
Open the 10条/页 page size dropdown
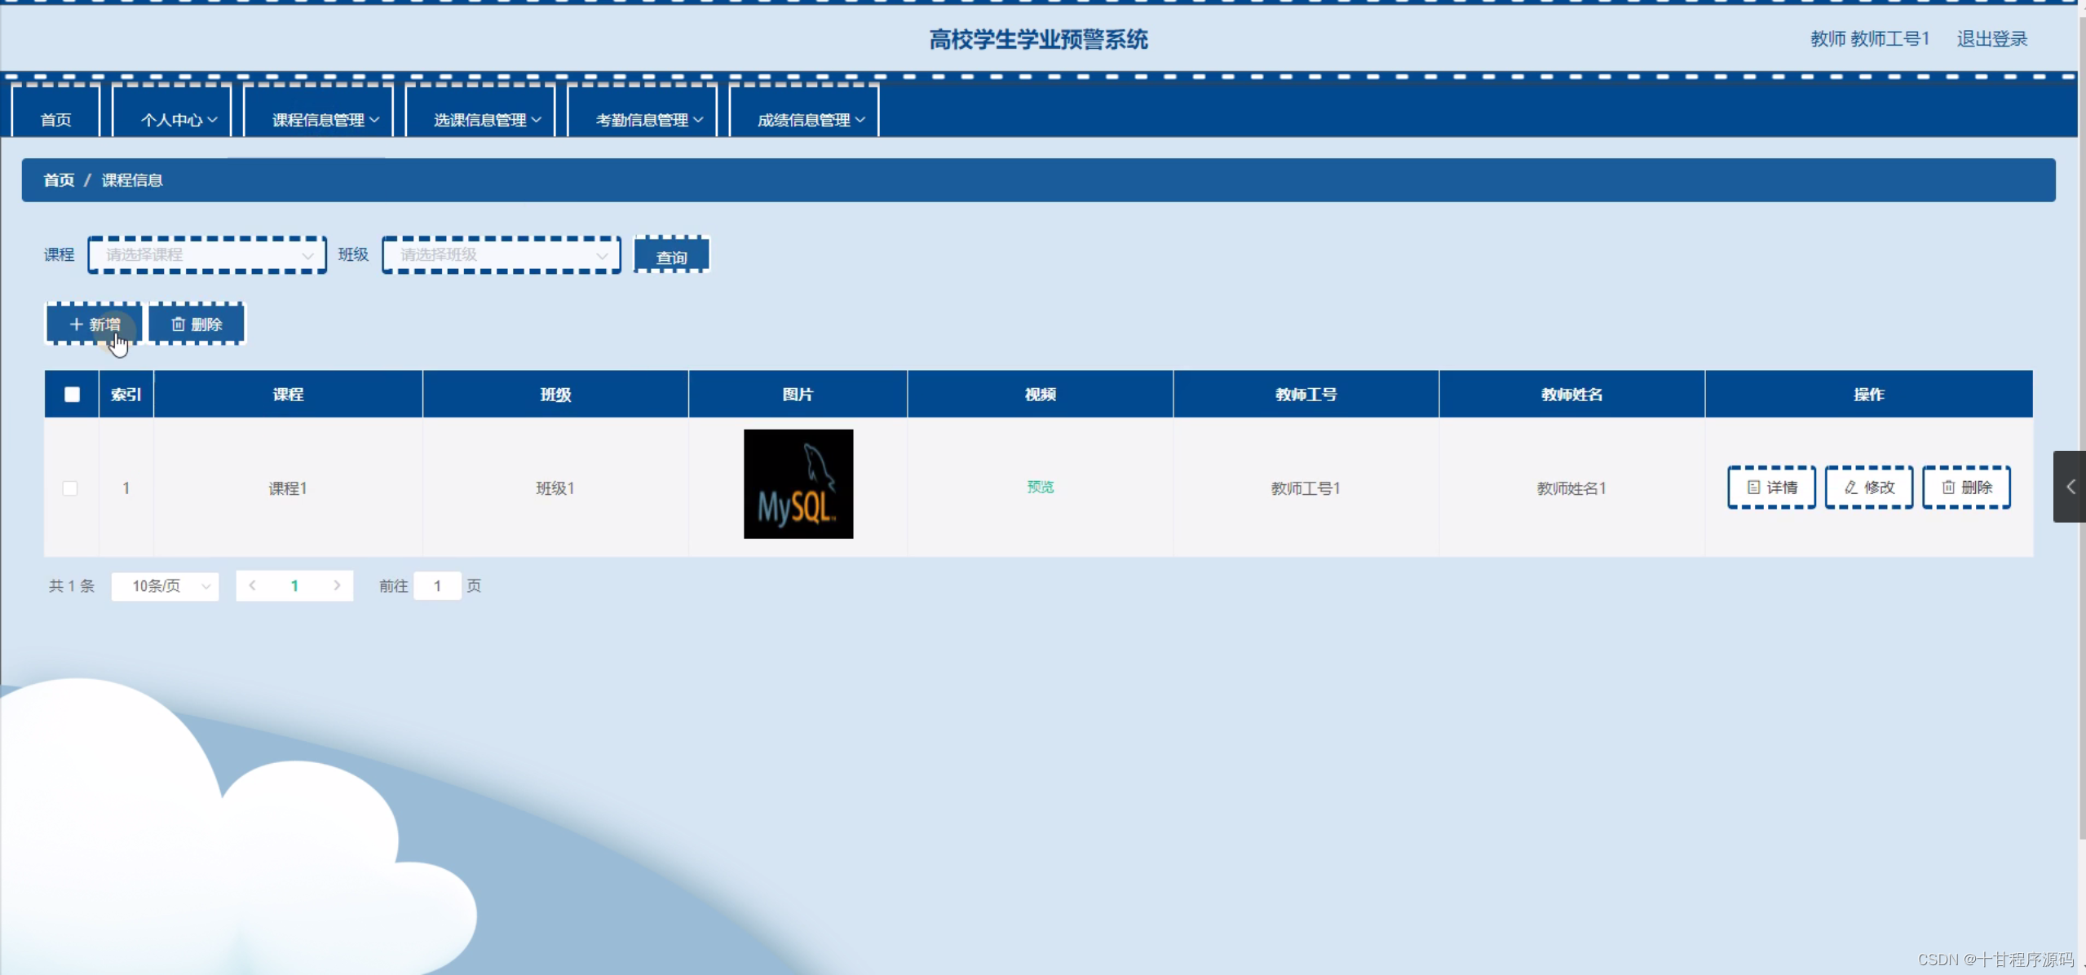pos(166,586)
